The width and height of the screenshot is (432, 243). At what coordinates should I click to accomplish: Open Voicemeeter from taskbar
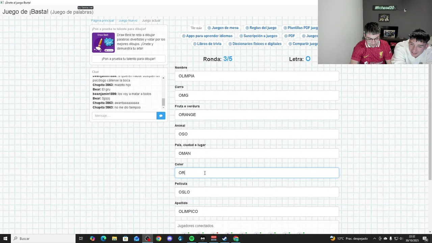tap(214, 239)
